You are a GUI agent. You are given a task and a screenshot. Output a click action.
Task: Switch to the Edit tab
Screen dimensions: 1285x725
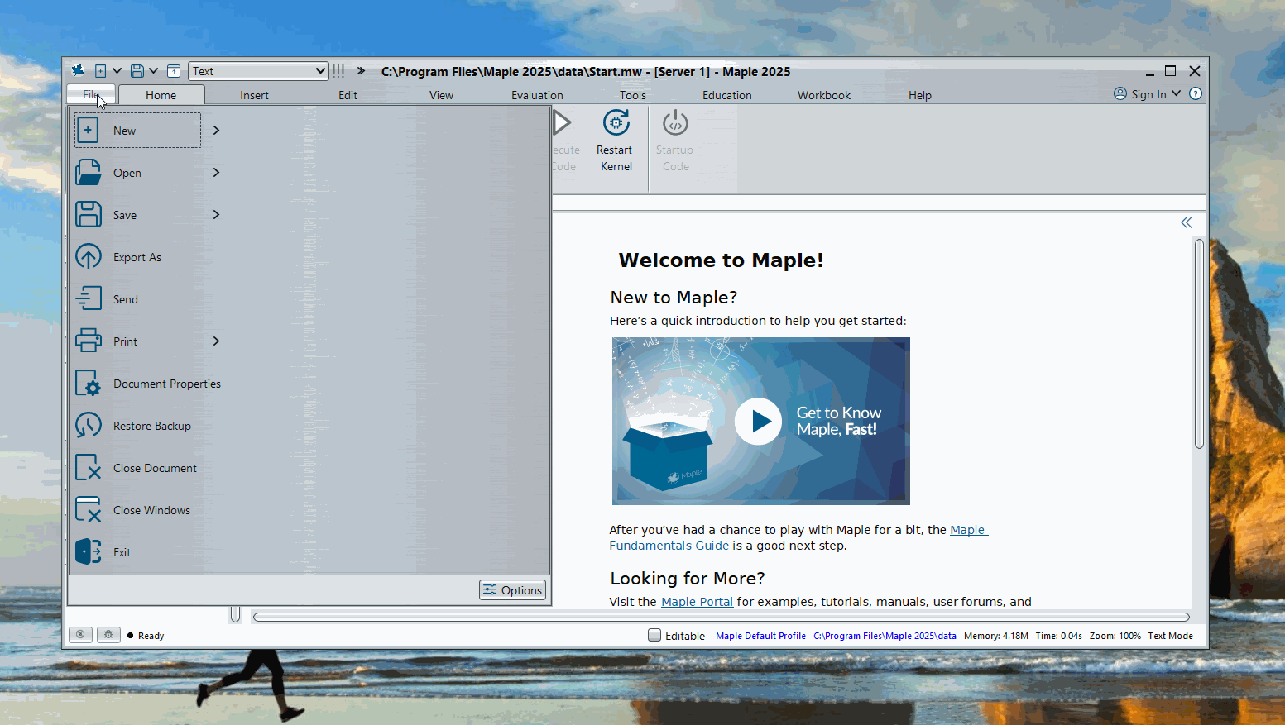click(348, 95)
